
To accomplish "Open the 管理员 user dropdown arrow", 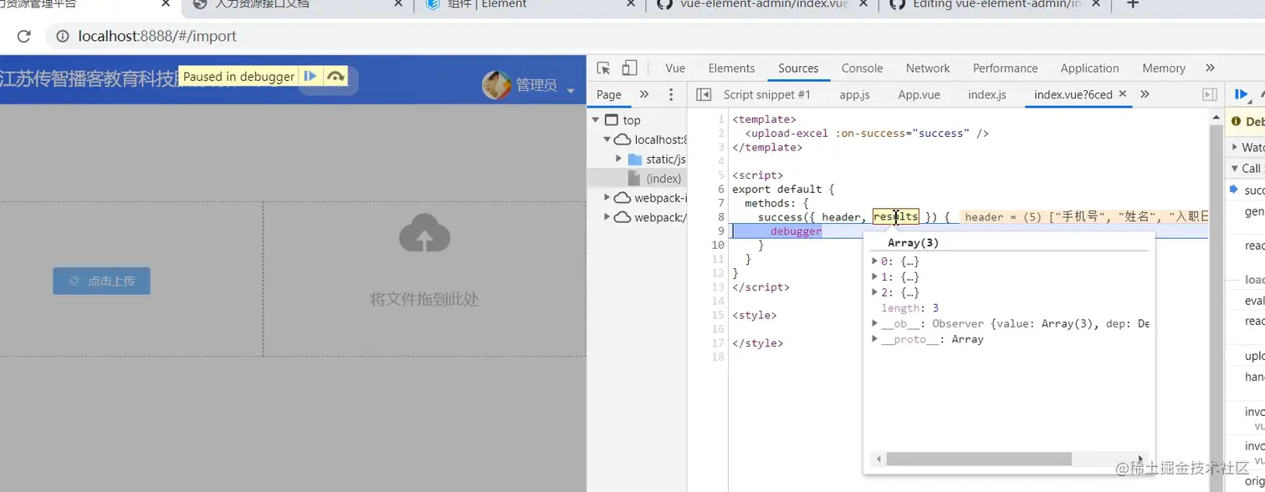I will point(571,90).
